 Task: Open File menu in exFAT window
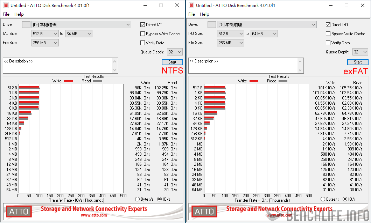[192, 14]
